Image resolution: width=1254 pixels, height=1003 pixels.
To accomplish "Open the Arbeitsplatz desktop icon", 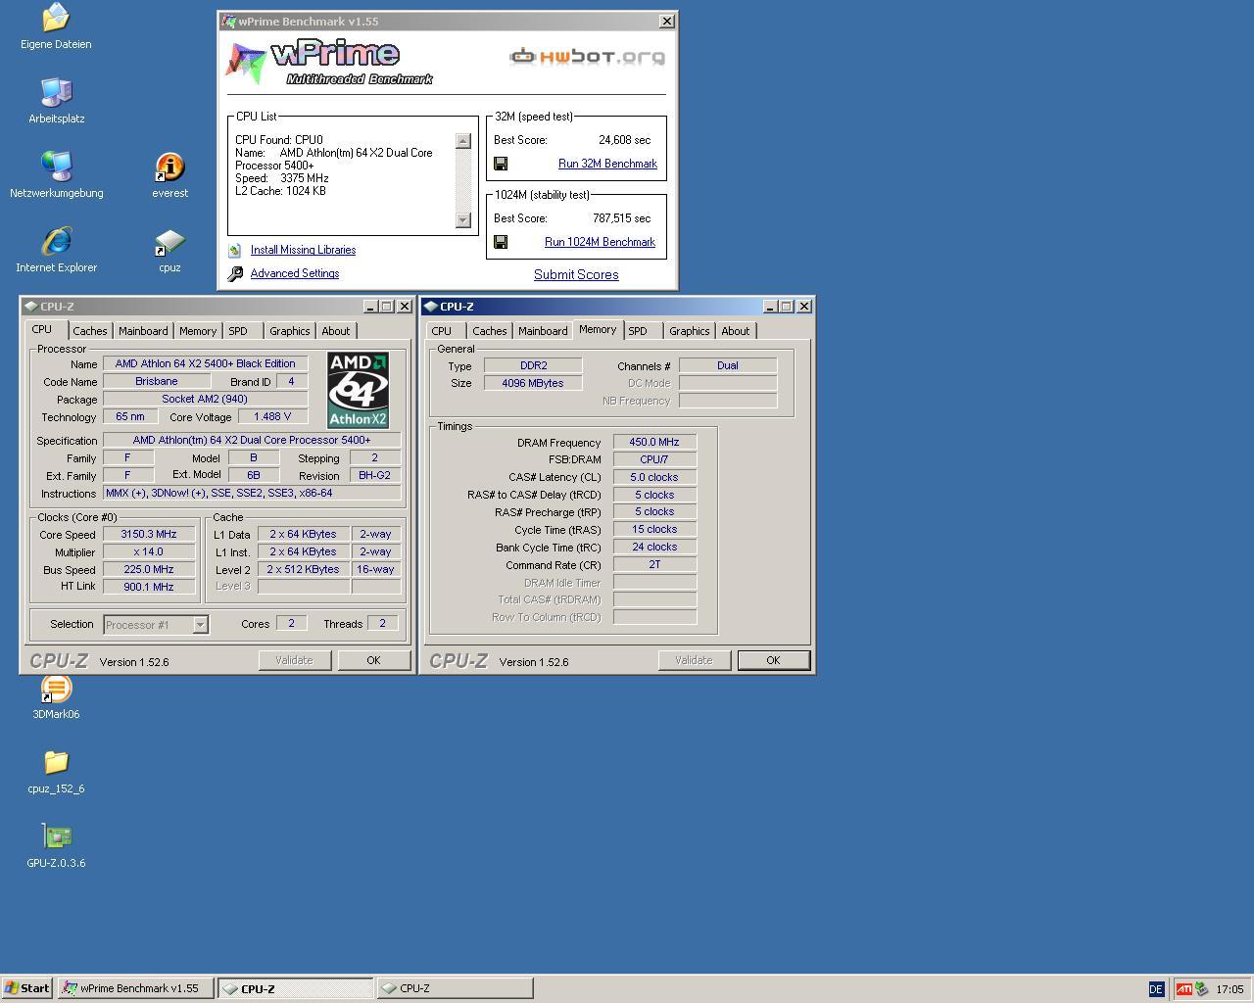I will (56, 92).
